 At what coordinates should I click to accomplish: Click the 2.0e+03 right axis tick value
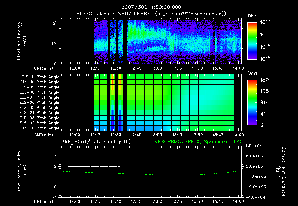[x=255, y=166]
